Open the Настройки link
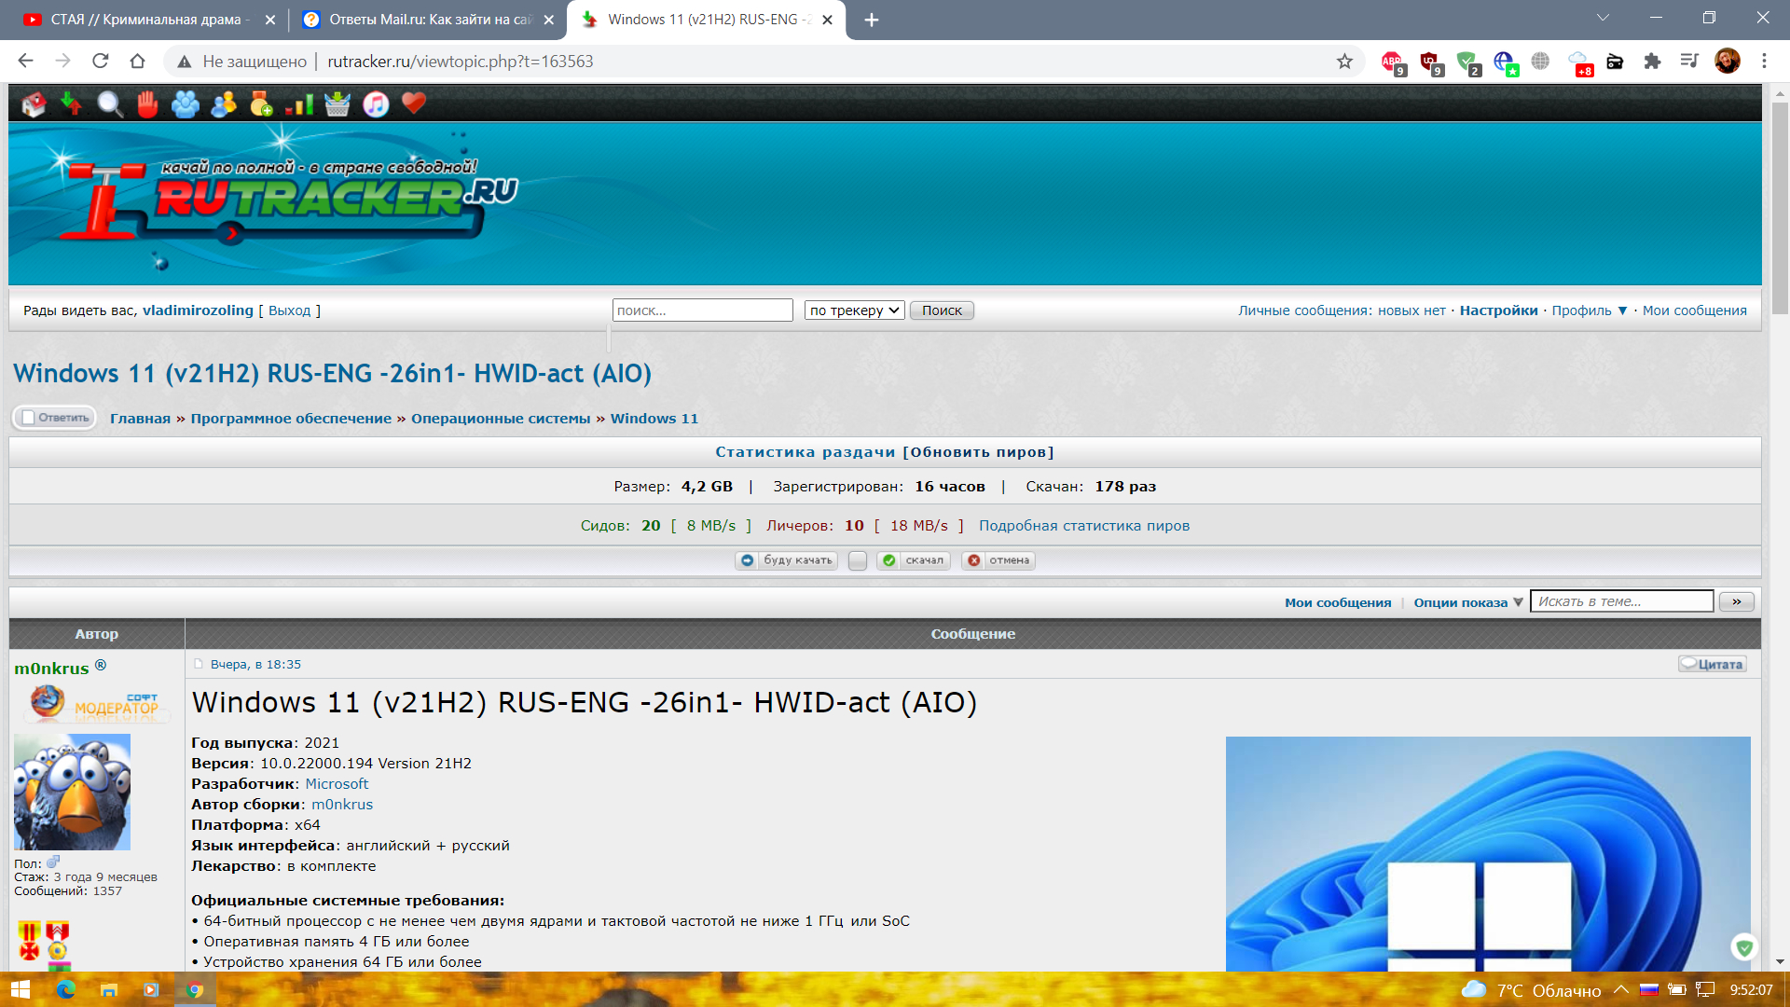This screenshot has width=1790, height=1007. pyautogui.click(x=1498, y=310)
